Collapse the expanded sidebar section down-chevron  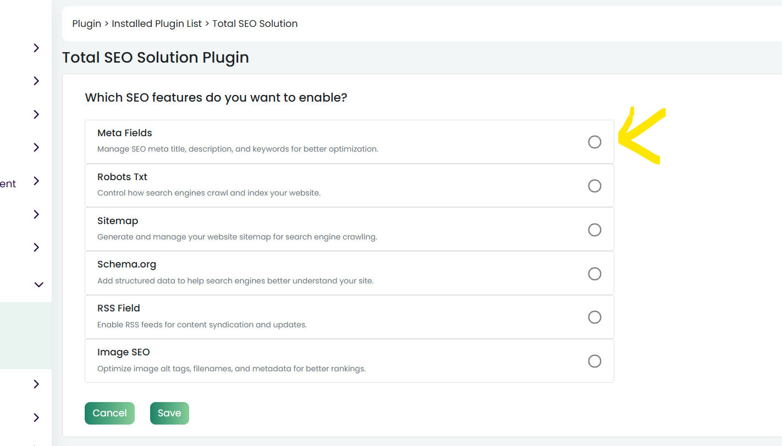(x=38, y=285)
